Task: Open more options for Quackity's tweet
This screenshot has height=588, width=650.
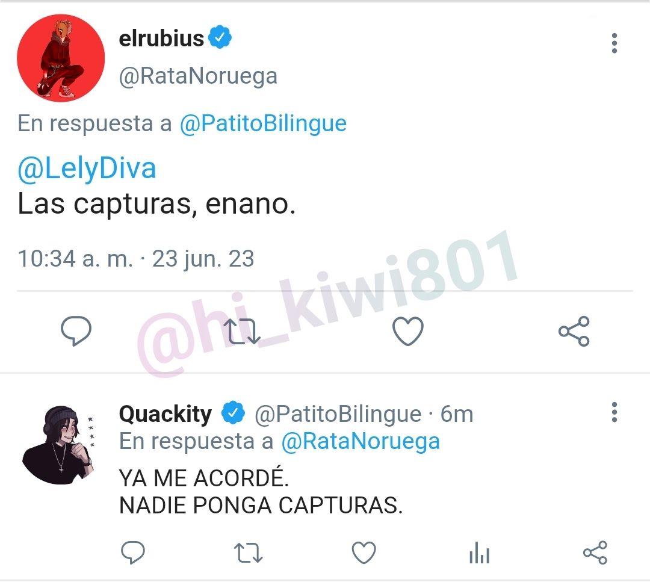Action: [x=614, y=412]
